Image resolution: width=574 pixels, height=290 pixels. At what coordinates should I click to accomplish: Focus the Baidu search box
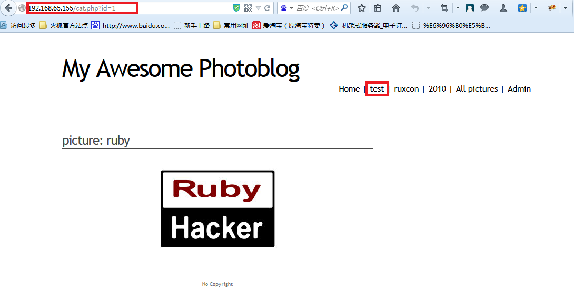[317, 8]
